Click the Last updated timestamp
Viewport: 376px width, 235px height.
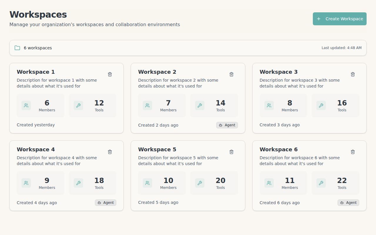coord(341,48)
